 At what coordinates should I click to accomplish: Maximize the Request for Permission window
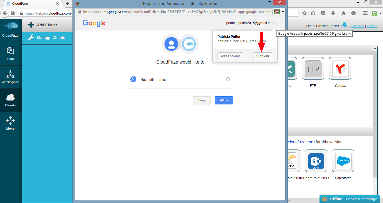tap(269, 3)
